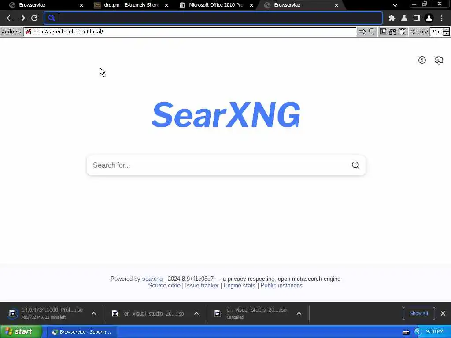Close the downloads bar with the X
451x338 pixels.
coord(443,313)
